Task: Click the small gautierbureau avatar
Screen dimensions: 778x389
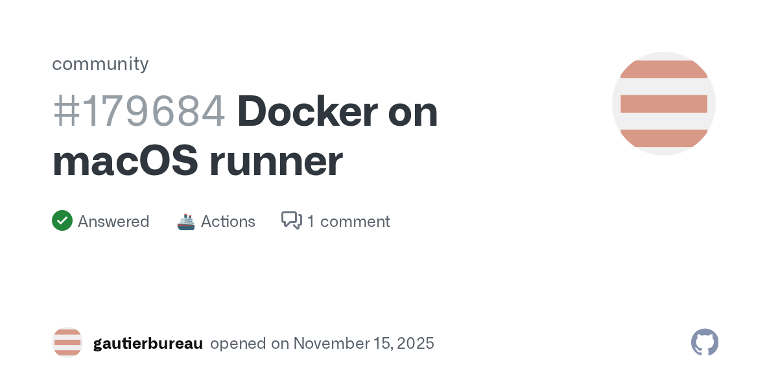Action: pos(67,342)
